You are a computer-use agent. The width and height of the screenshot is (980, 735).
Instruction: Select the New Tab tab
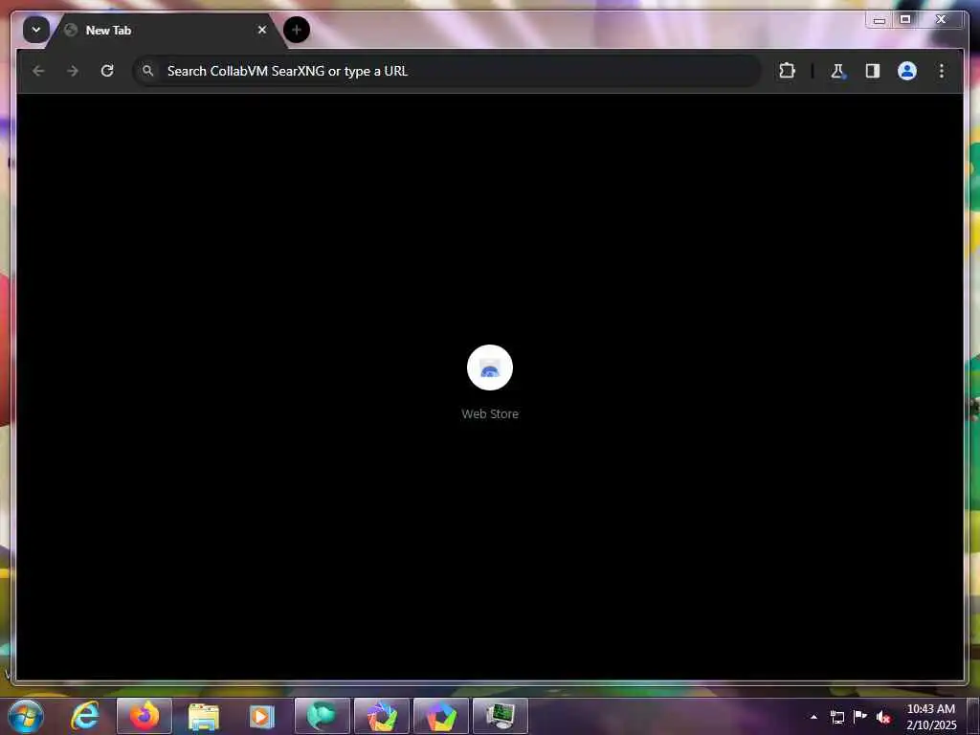click(x=165, y=30)
